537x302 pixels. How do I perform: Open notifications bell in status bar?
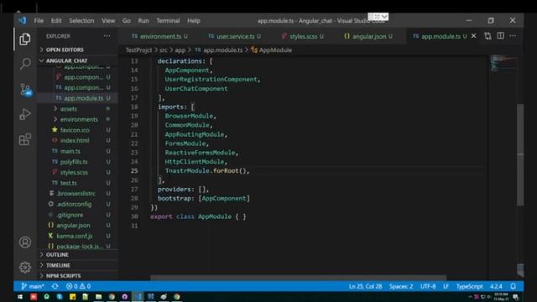point(513,286)
